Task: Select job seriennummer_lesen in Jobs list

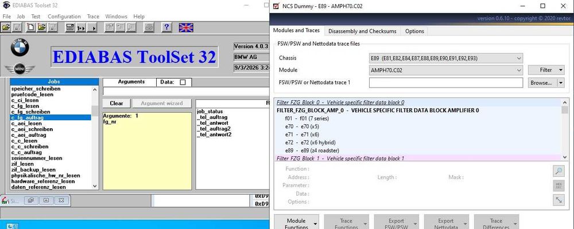Action: [x=51, y=158]
